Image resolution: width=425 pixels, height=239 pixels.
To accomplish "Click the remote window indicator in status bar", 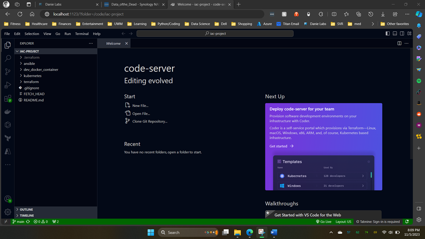I will pyautogui.click(x=6, y=222).
